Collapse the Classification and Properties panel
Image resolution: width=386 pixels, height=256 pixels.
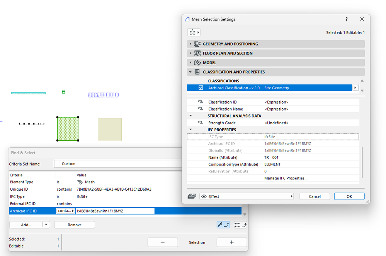click(x=190, y=72)
